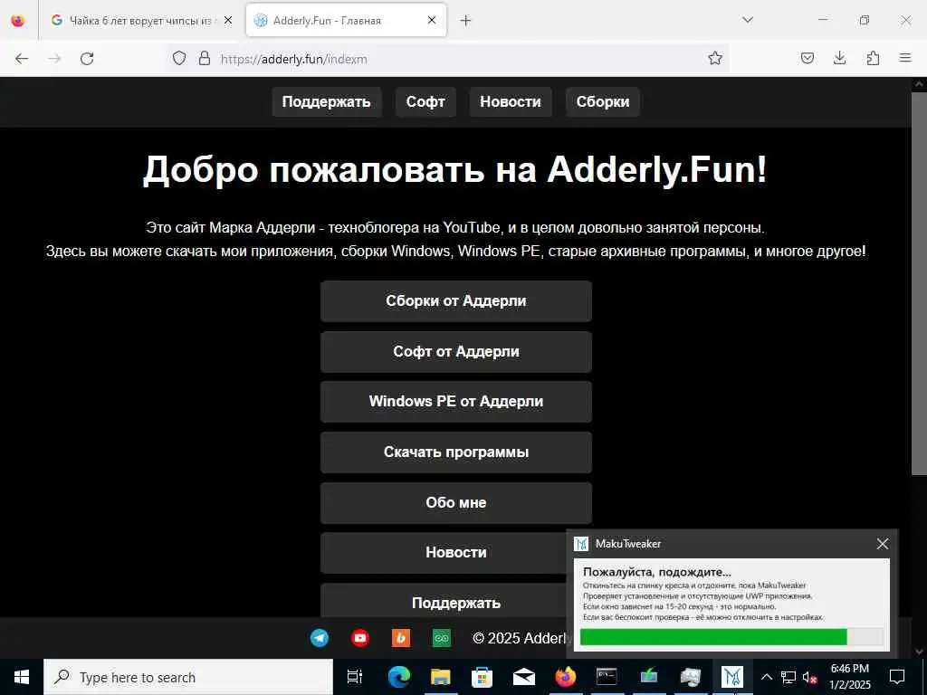927x695 pixels.
Task: Open the Windows notification center
Action: (x=897, y=677)
